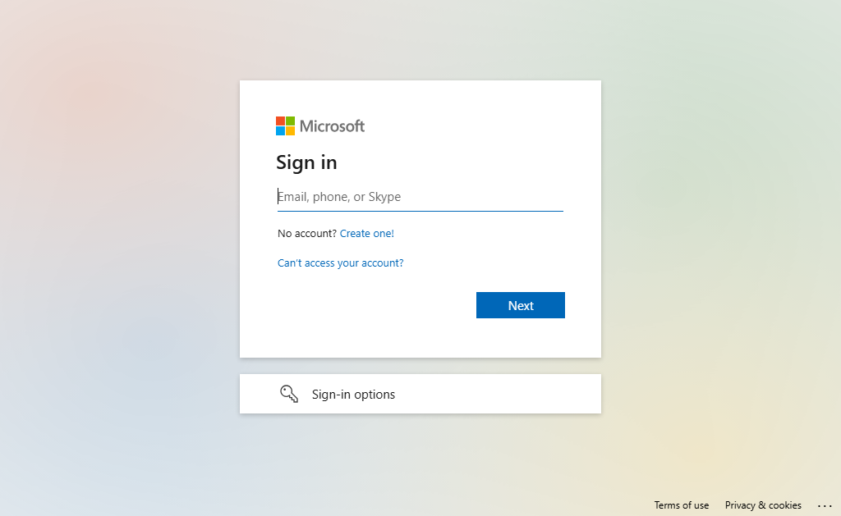Click the yellow square of Microsoft logo
The image size is (841, 516).
[290, 130]
